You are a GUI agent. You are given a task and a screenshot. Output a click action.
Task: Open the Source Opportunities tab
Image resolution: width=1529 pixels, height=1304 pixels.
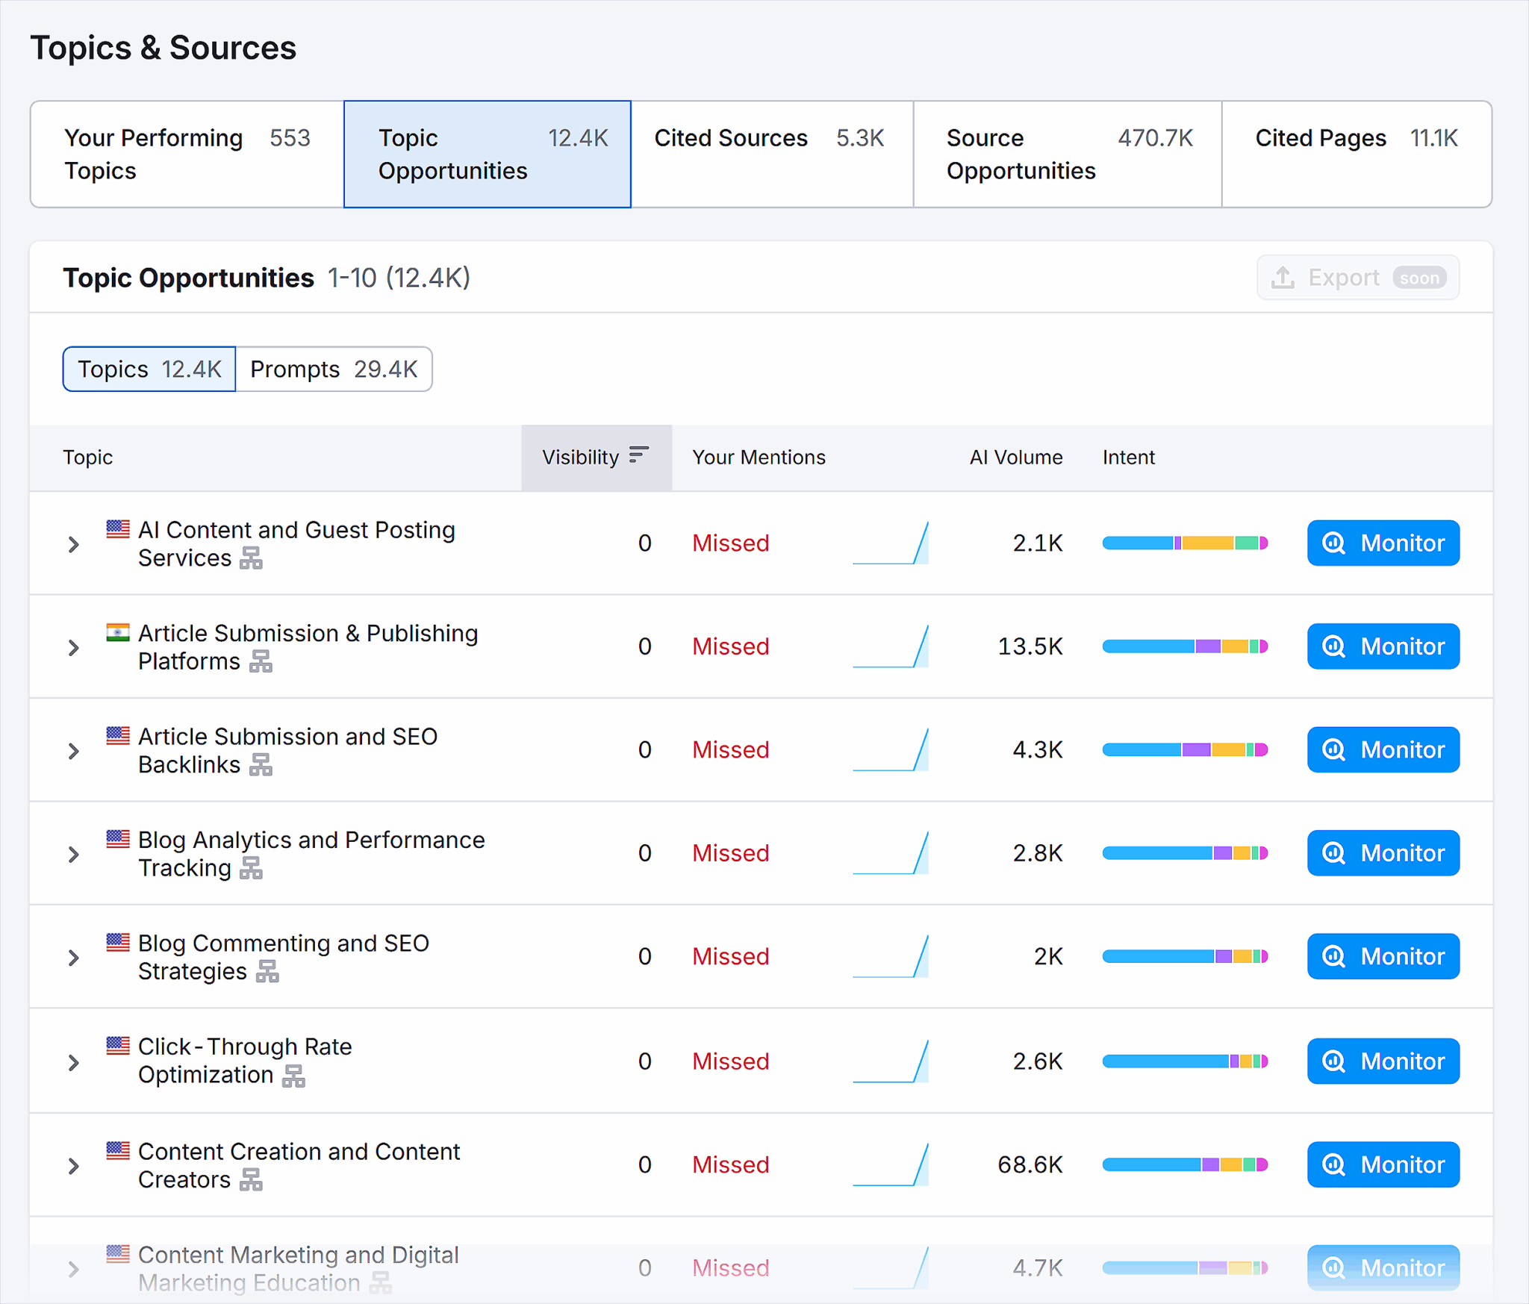tap(1068, 154)
